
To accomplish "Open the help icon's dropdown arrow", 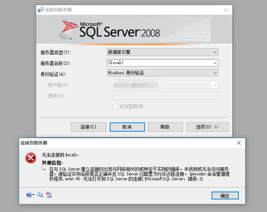I will pos(33,195).
